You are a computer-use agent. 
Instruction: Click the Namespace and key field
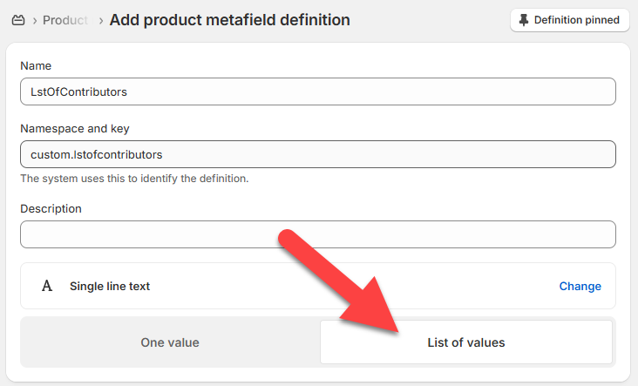[318, 154]
